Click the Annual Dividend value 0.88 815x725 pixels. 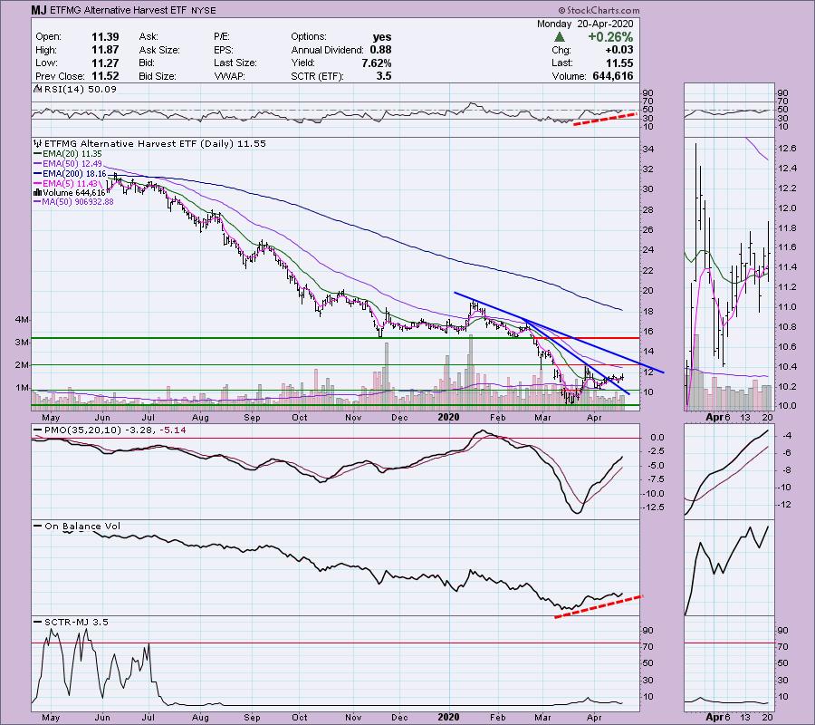coord(380,50)
